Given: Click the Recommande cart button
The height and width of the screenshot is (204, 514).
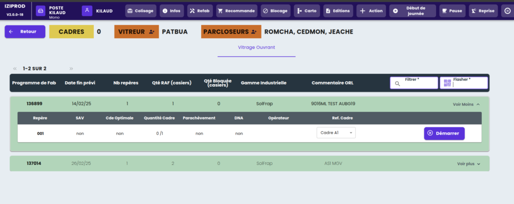Looking at the screenshot, I should (x=236, y=11).
